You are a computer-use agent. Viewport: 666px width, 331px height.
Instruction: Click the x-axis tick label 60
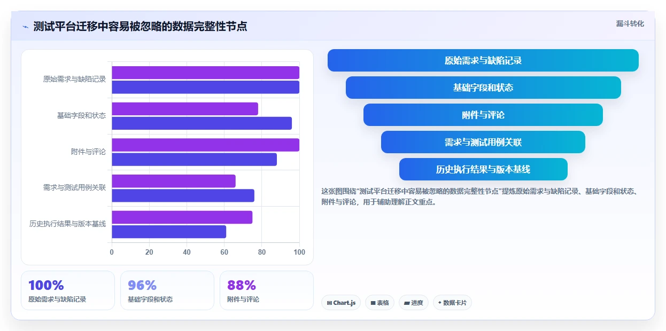tap(224, 252)
